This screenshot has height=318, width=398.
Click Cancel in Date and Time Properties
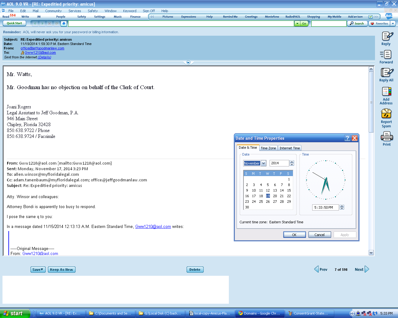tap(320, 235)
